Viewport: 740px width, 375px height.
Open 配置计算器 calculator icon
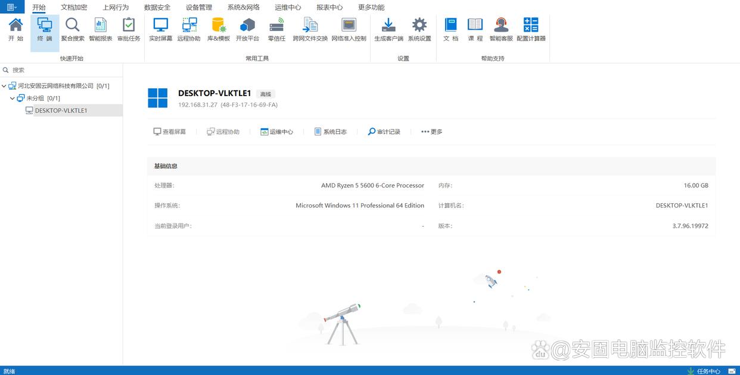click(x=531, y=29)
